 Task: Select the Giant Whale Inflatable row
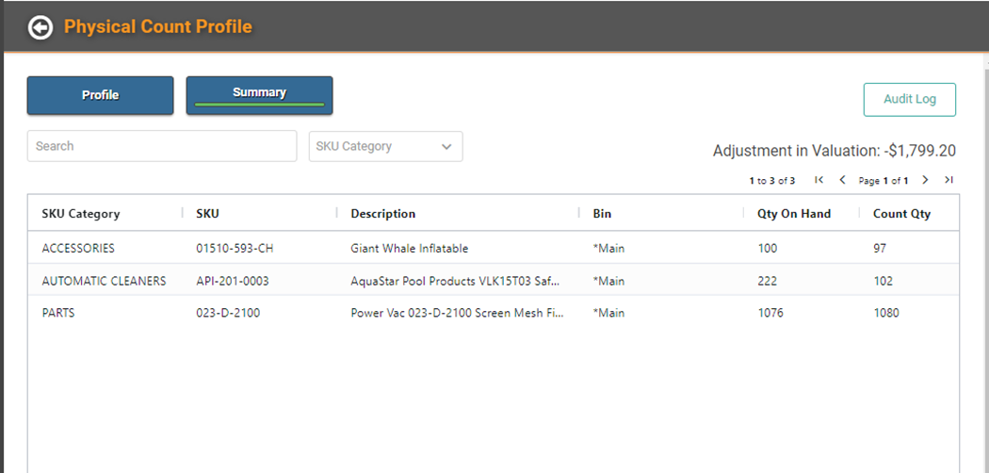409,249
